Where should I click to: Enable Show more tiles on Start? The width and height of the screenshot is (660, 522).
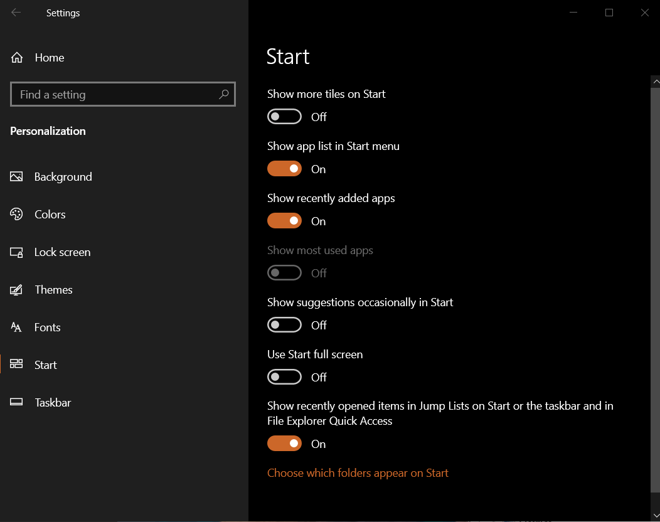click(x=285, y=117)
